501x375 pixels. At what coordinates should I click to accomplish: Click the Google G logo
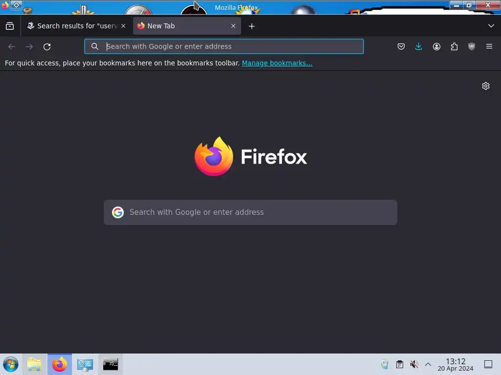coord(118,212)
